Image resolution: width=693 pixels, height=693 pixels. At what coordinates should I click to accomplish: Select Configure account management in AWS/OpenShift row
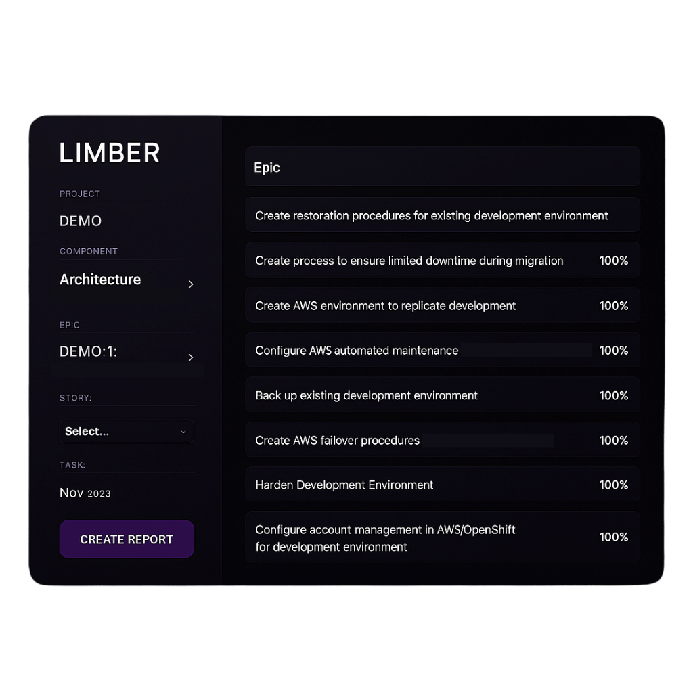(x=385, y=538)
